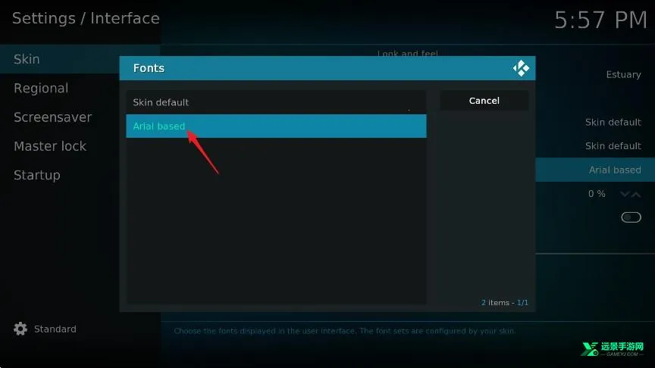Toggle the switch below the zoom setting
Image resolution: width=655 pixels, height=368 pixels.
(x=631, y=217)
